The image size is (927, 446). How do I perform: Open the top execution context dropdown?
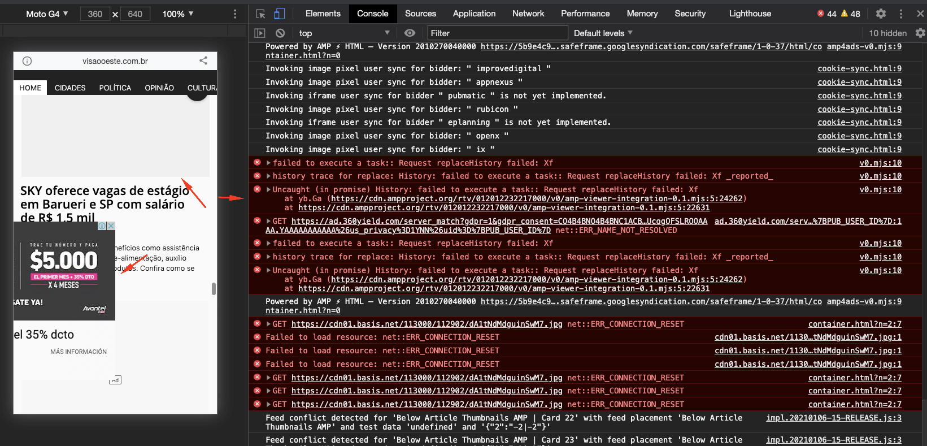click(x=343, y=33)
